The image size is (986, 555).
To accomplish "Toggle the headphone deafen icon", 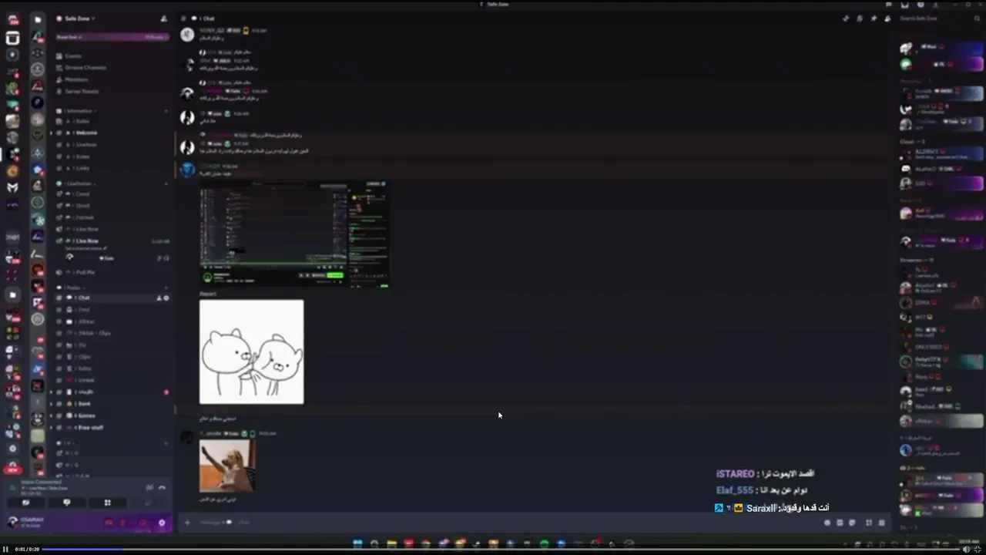I will tap(143, 523).
